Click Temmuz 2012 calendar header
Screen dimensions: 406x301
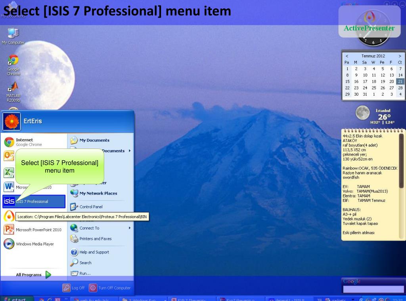click(x=373, y=56)
